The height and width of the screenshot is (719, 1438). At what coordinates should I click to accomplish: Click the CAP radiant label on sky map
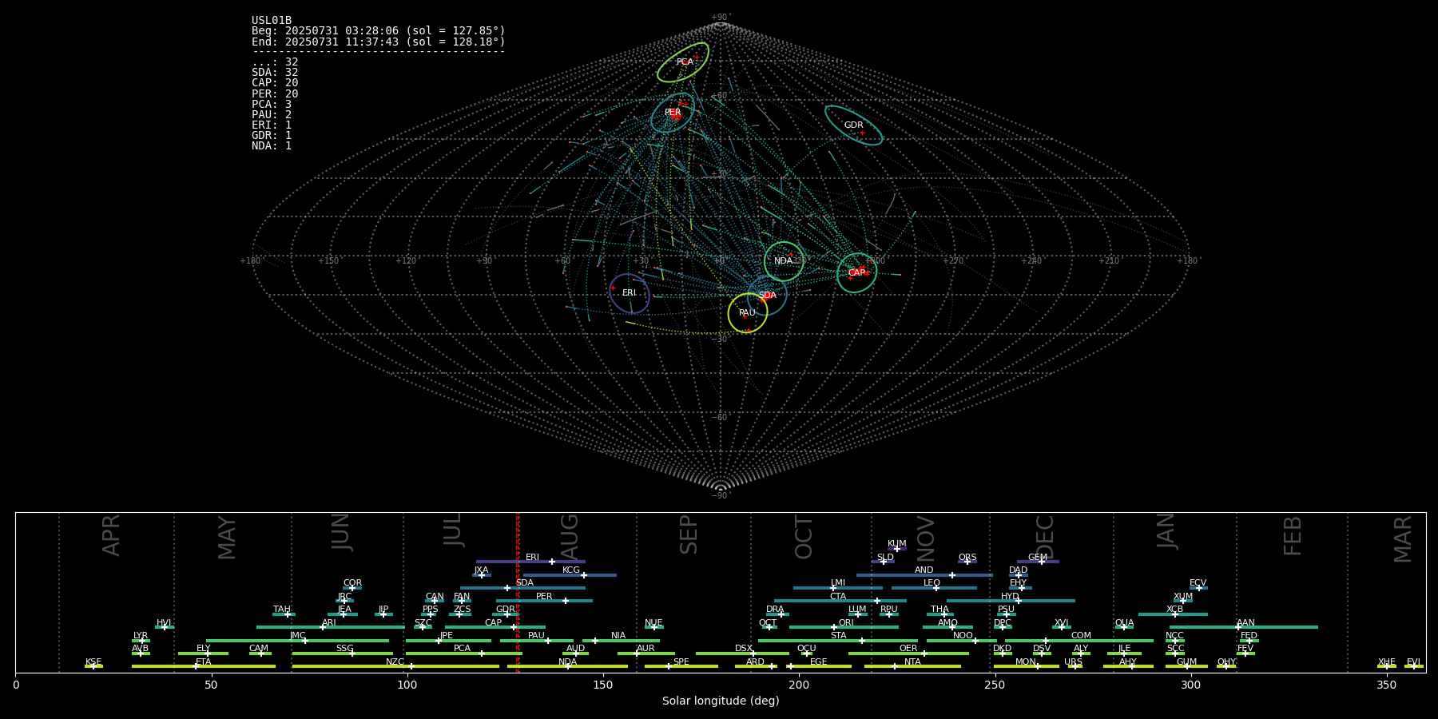856,273
